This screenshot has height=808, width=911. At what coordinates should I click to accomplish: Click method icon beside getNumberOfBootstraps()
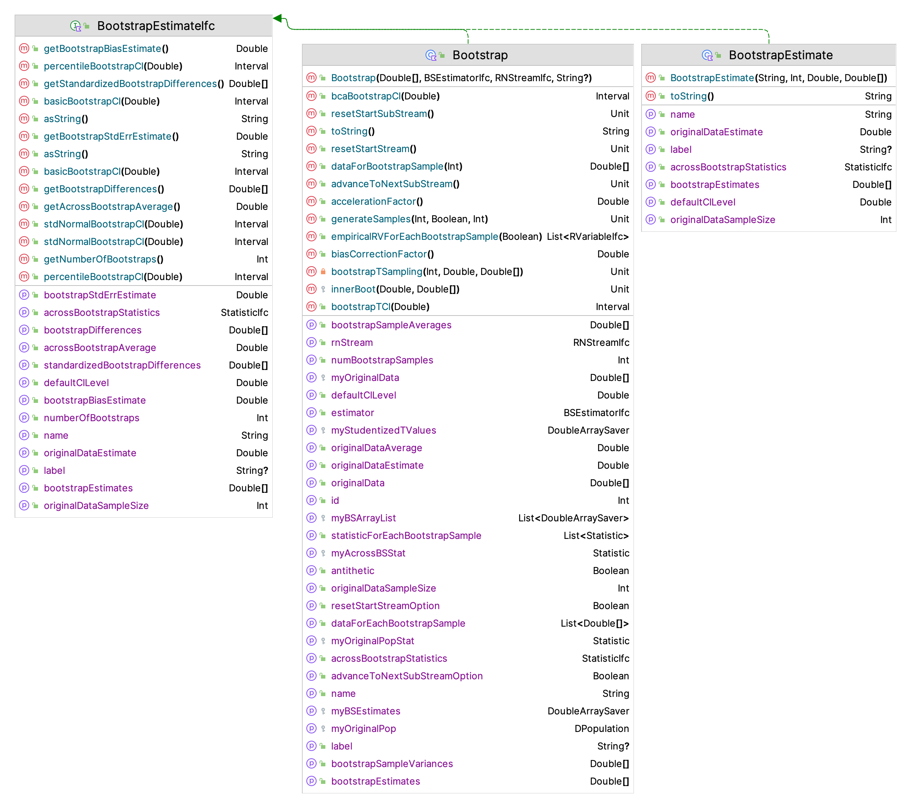(24, 259)
